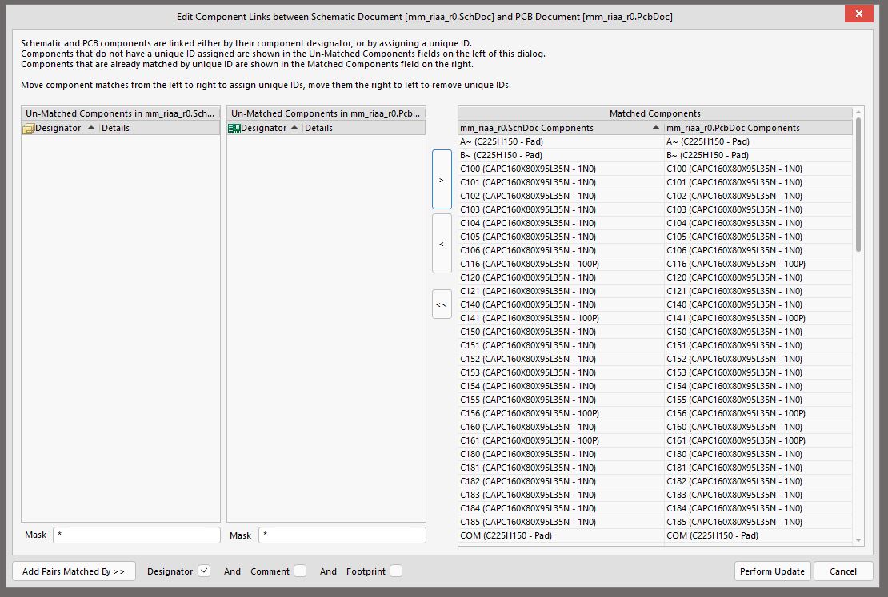
Task: Select C102 schematic component row
Action: point(561,196)
